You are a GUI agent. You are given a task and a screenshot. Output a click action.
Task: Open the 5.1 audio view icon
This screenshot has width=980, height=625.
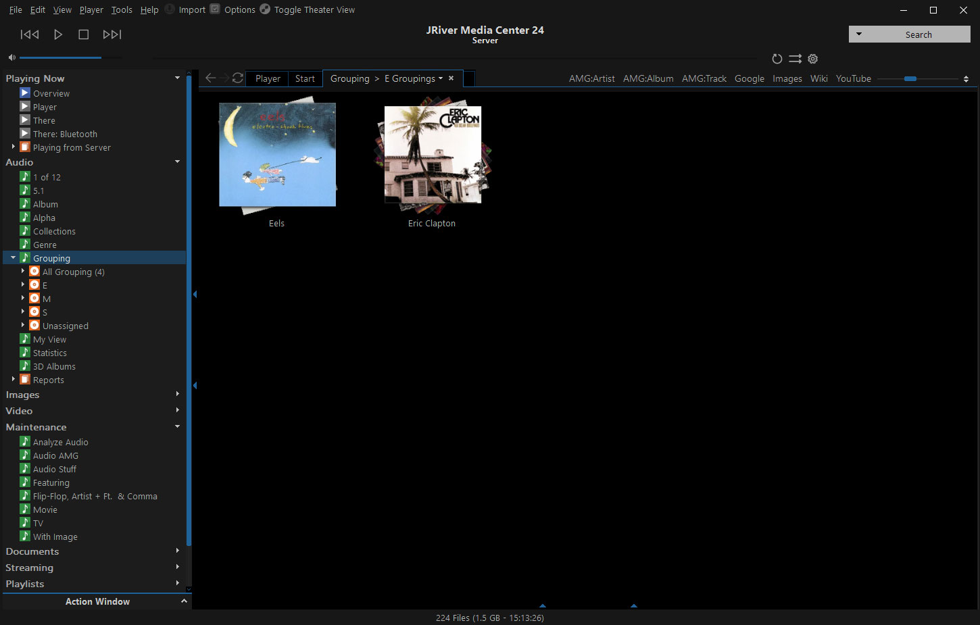coord(25,191)
